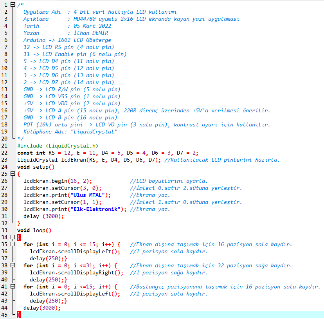Click the 'void loop()' declaration
Screen dimensions: 324x319
34,230
